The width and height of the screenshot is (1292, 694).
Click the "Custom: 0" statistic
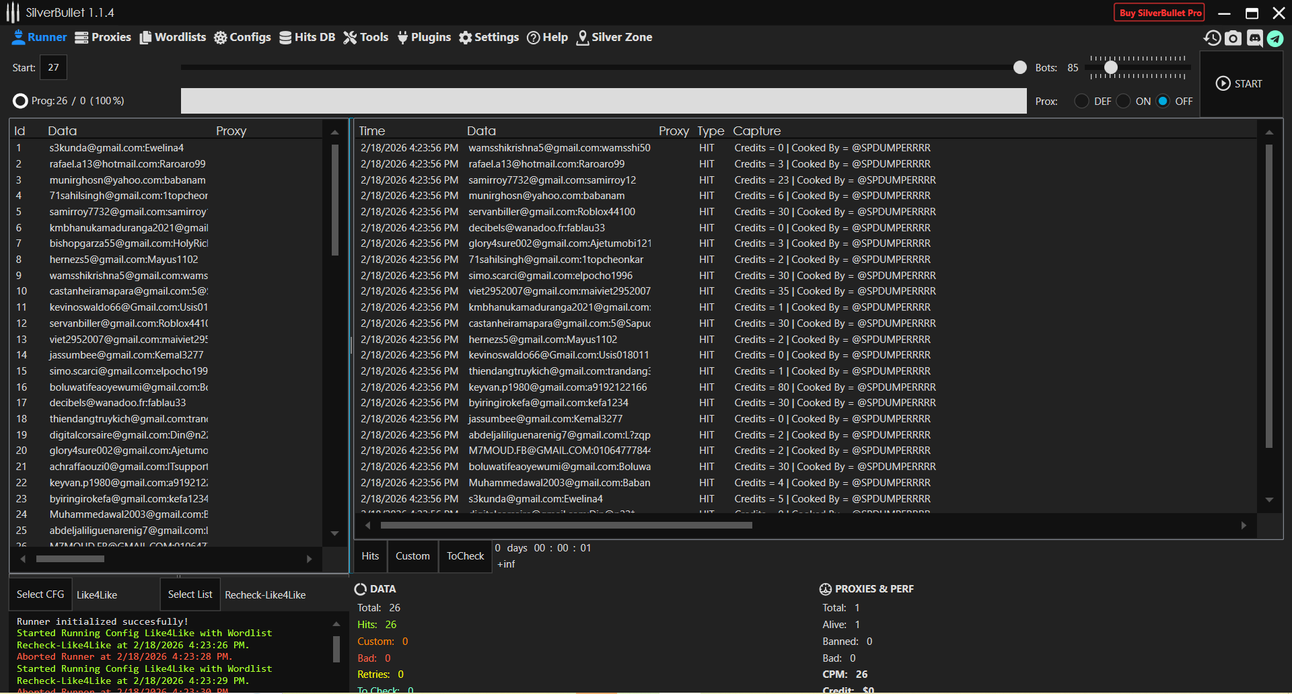click(x=383, y=642)
